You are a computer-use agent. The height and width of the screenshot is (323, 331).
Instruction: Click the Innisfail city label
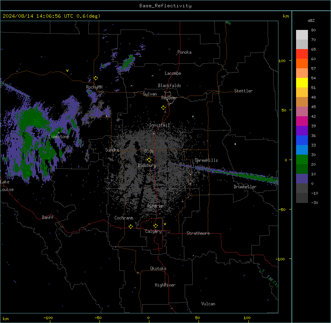point(159,125)
